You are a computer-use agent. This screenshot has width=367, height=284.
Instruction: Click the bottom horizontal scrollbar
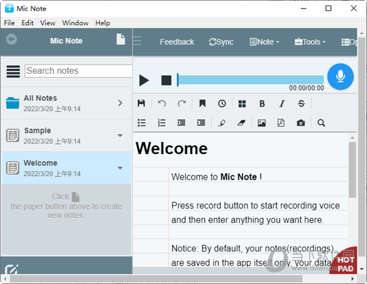pyautogui.click(x=156, y=279)
